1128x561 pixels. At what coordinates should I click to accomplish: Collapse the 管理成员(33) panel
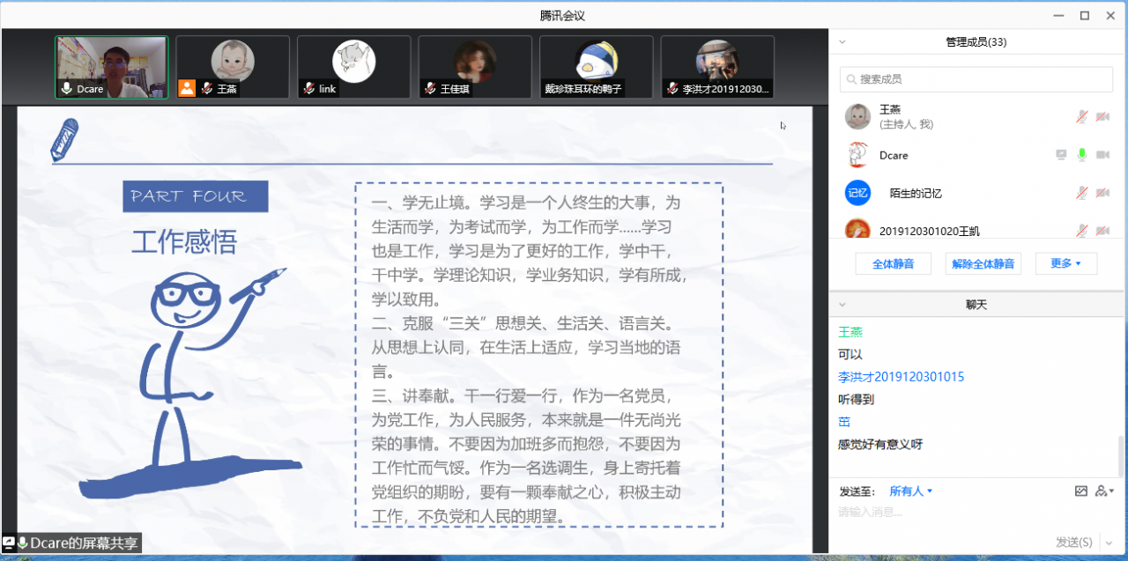pos(843,41)
